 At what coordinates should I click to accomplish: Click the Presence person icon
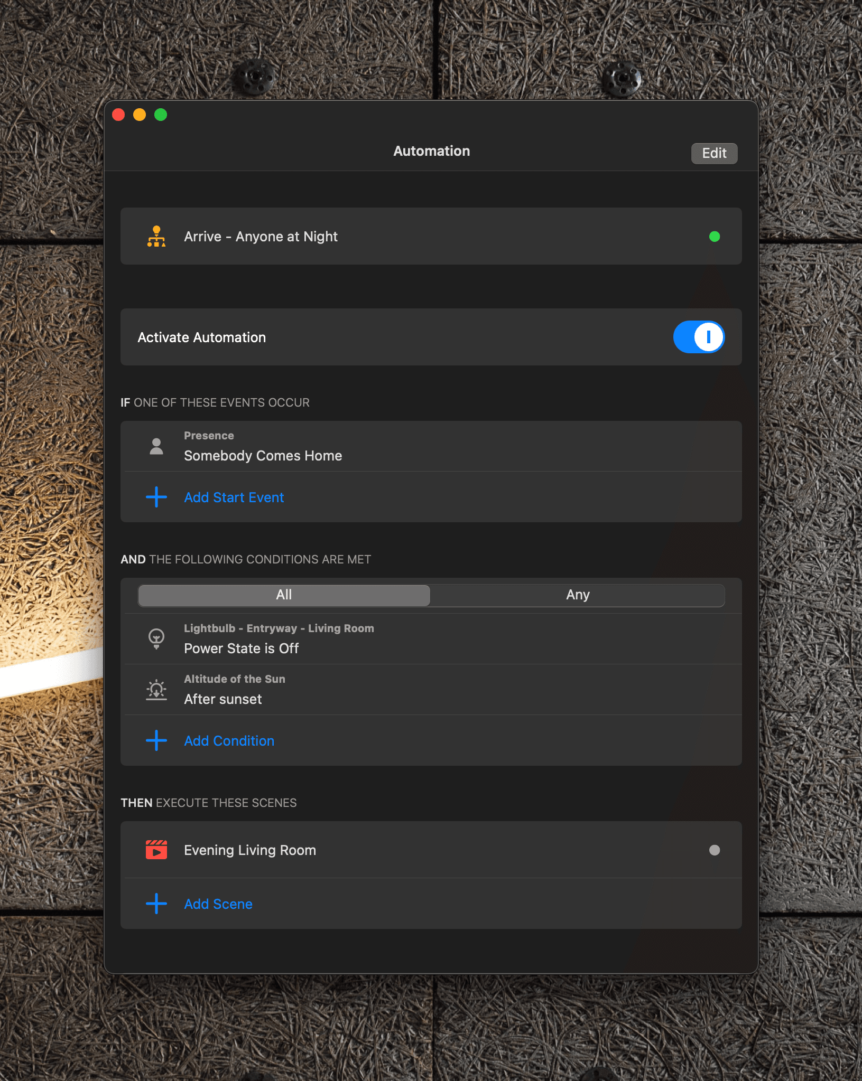pos(156,446)
